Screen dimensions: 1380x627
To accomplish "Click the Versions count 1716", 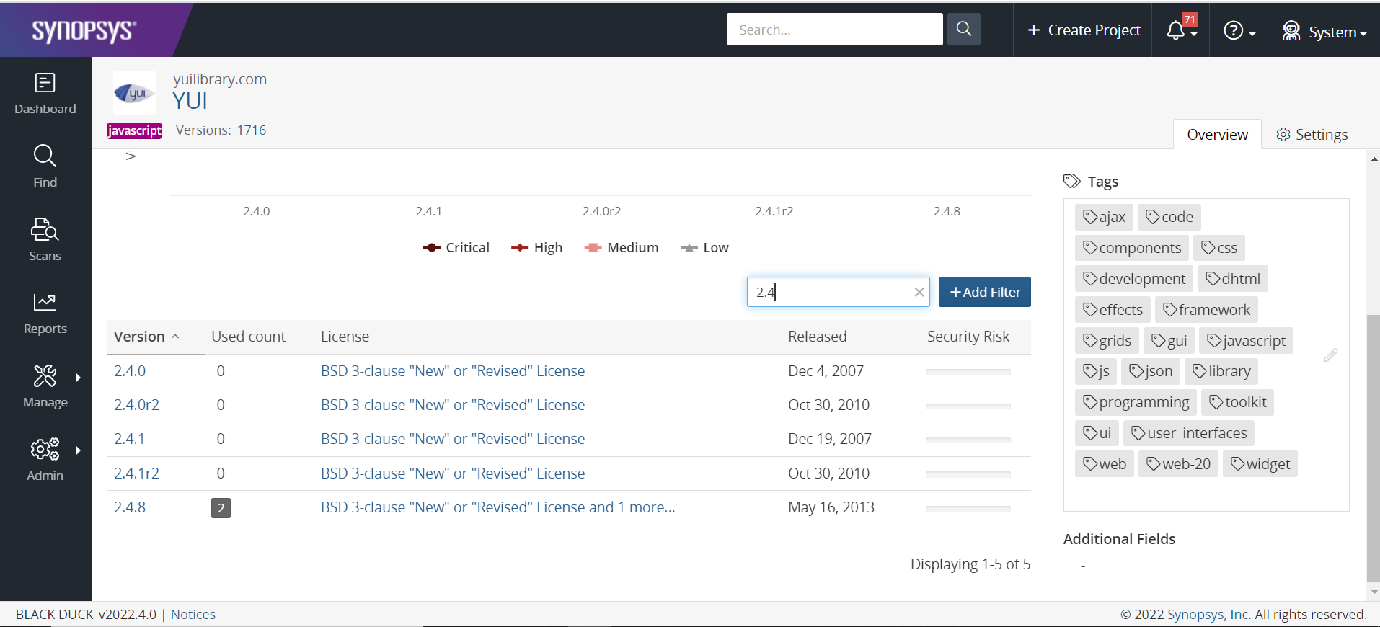I will pos(252,130).
